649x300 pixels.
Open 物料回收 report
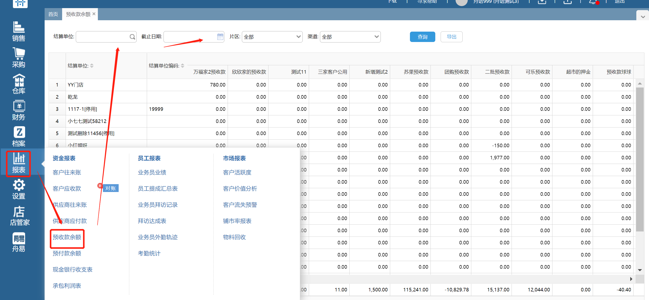coord(235,237)
